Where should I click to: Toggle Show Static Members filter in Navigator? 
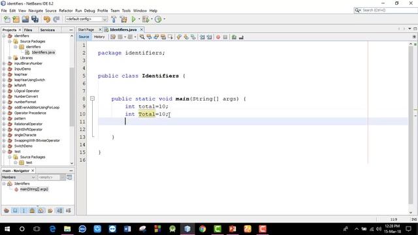pos(24,210)
